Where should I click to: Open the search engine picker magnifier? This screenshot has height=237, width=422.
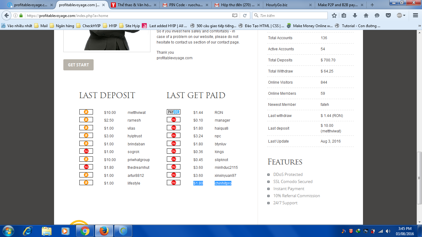tap(256, 15)
